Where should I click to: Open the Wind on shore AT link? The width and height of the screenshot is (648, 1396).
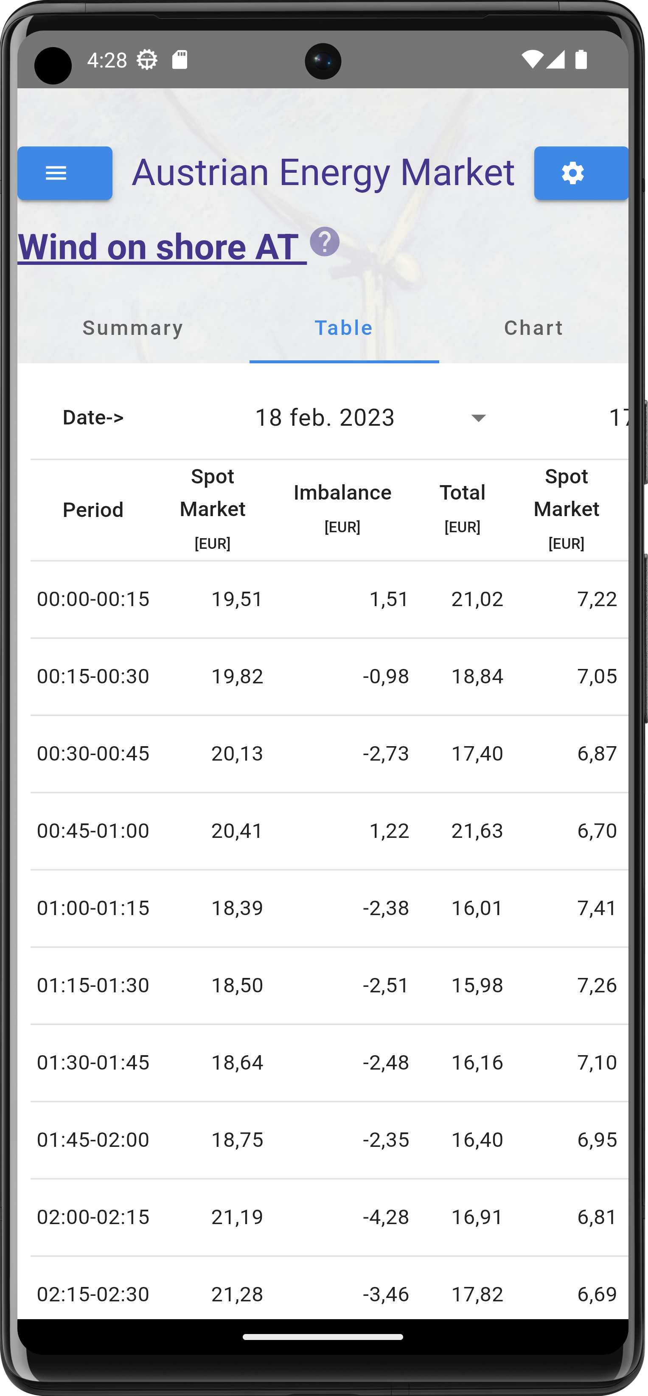tap(162, 247)
